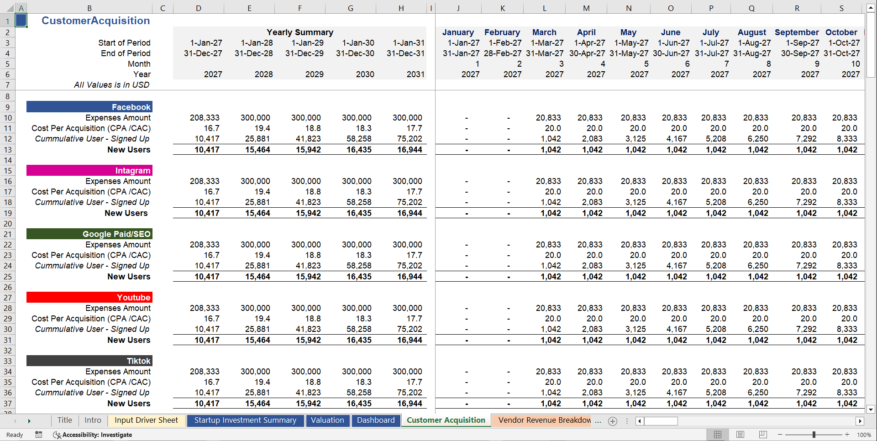Click the macro recording icon beside Ready
This screenshot has width=877, height=441.
[x=39, y=435]
